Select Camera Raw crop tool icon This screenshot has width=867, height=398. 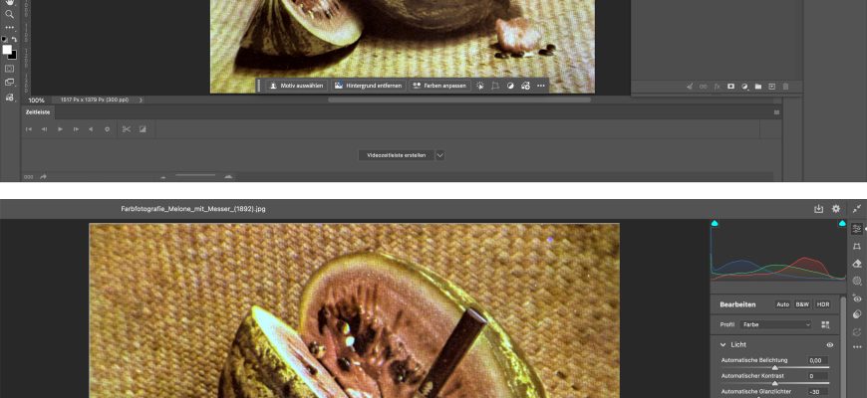pyautogui.click(x=857, y=246)
